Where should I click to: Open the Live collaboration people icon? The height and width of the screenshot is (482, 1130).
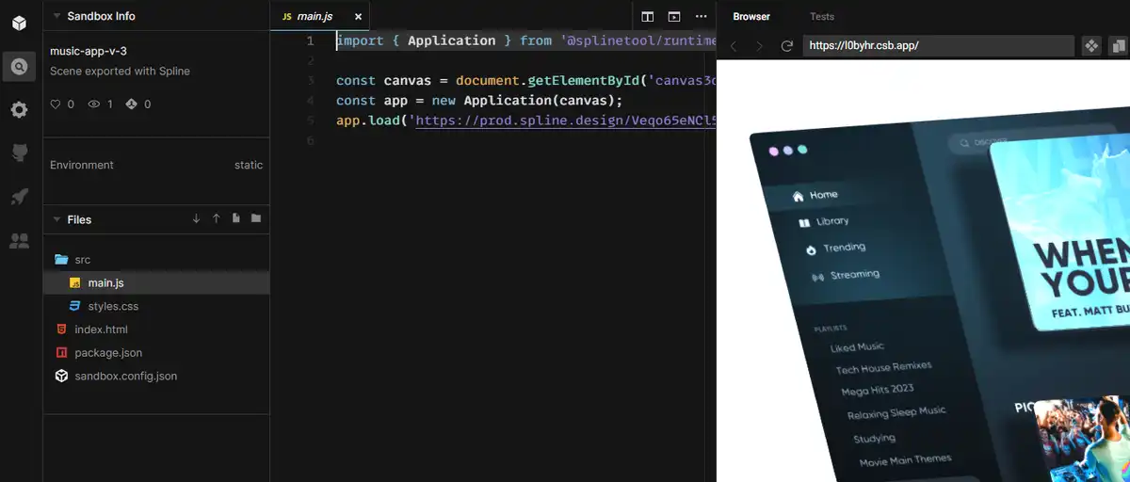19,241
